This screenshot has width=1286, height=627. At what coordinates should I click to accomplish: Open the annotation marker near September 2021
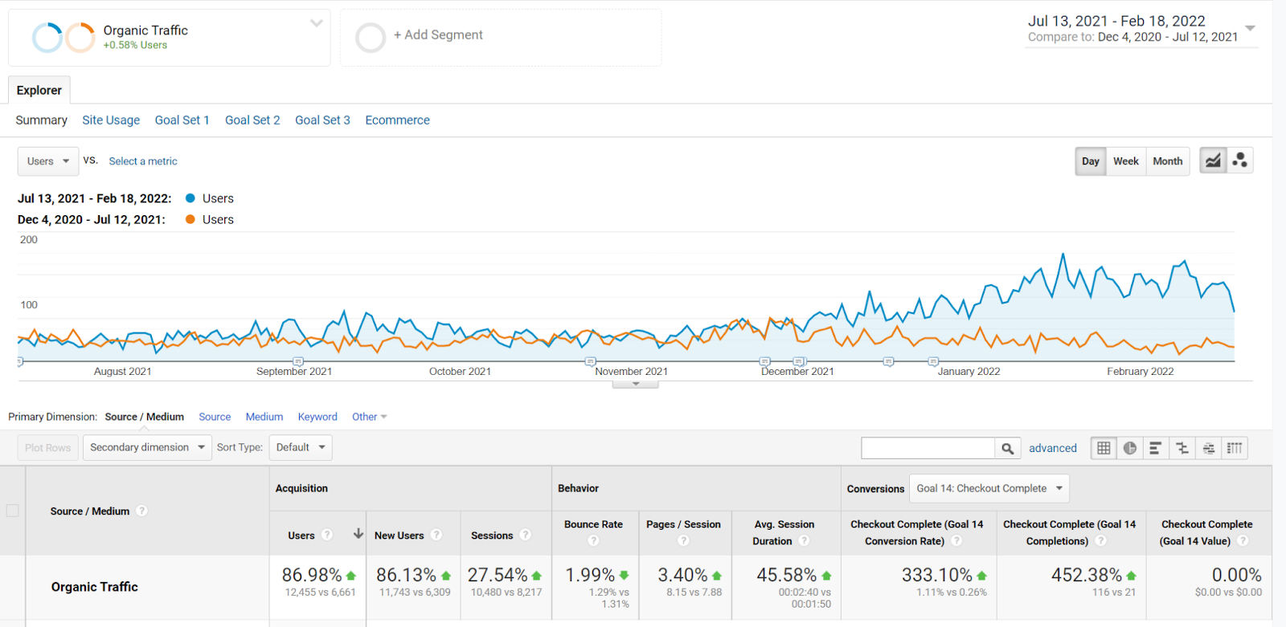(x=298, y=361)
